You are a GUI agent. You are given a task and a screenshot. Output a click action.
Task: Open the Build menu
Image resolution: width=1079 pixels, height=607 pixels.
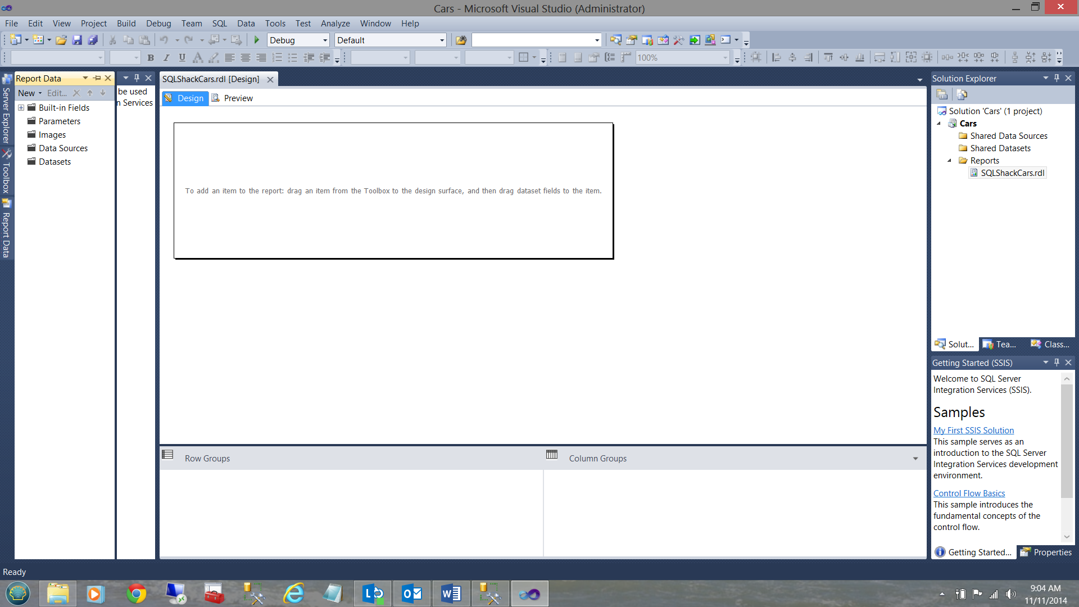point(126,24)
